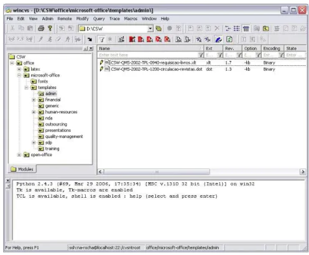The width and height of the screenshot is (309, 255).
Task: Select the CSW-QMS-2002-TPL-1200-circulacao-revistas.dot file
Action: (x=157, y=69)
